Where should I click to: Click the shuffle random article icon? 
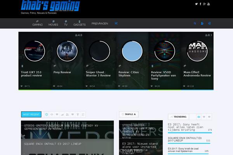tap(116, 23)
